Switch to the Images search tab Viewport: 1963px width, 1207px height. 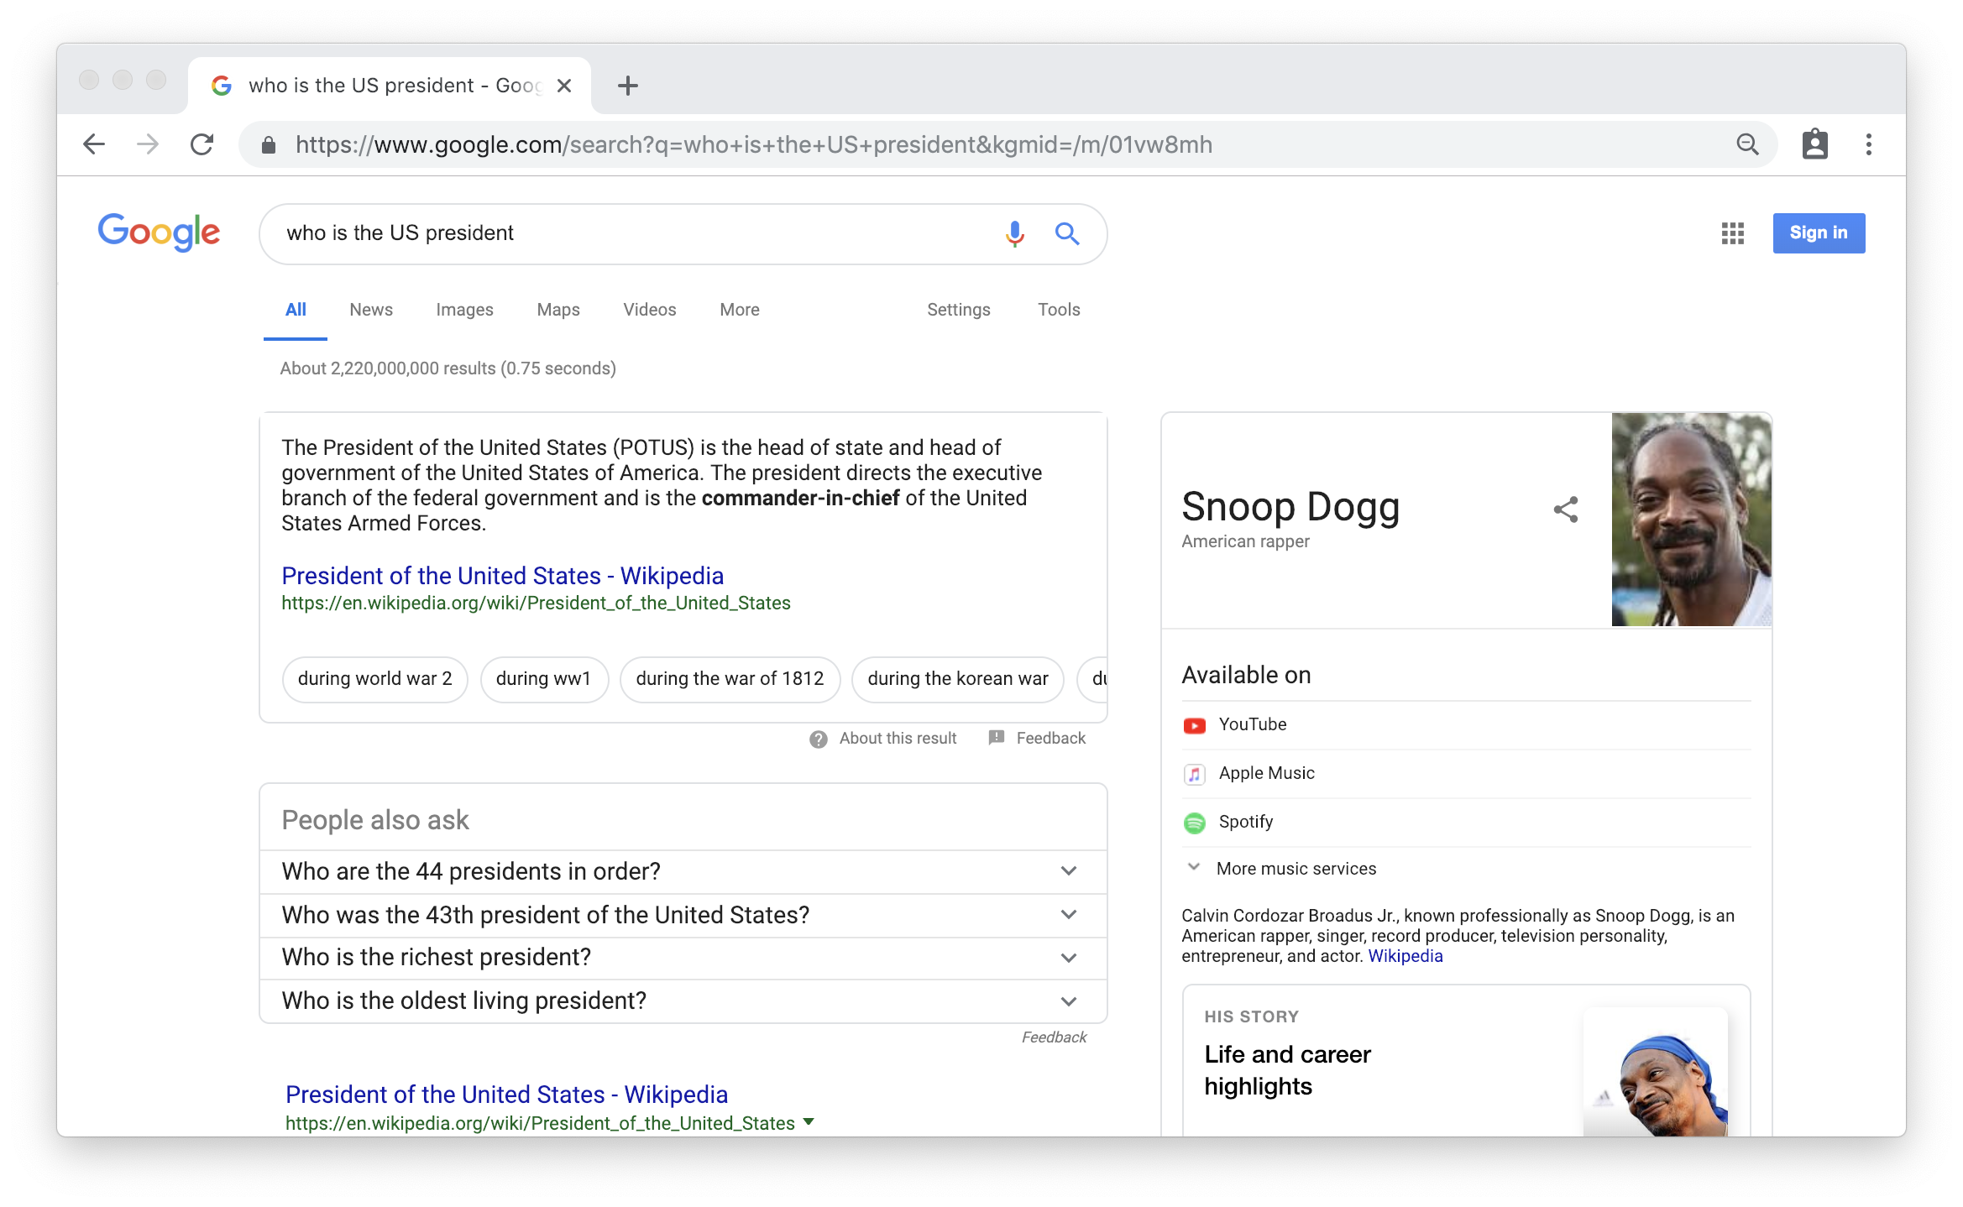coord(464,310)
